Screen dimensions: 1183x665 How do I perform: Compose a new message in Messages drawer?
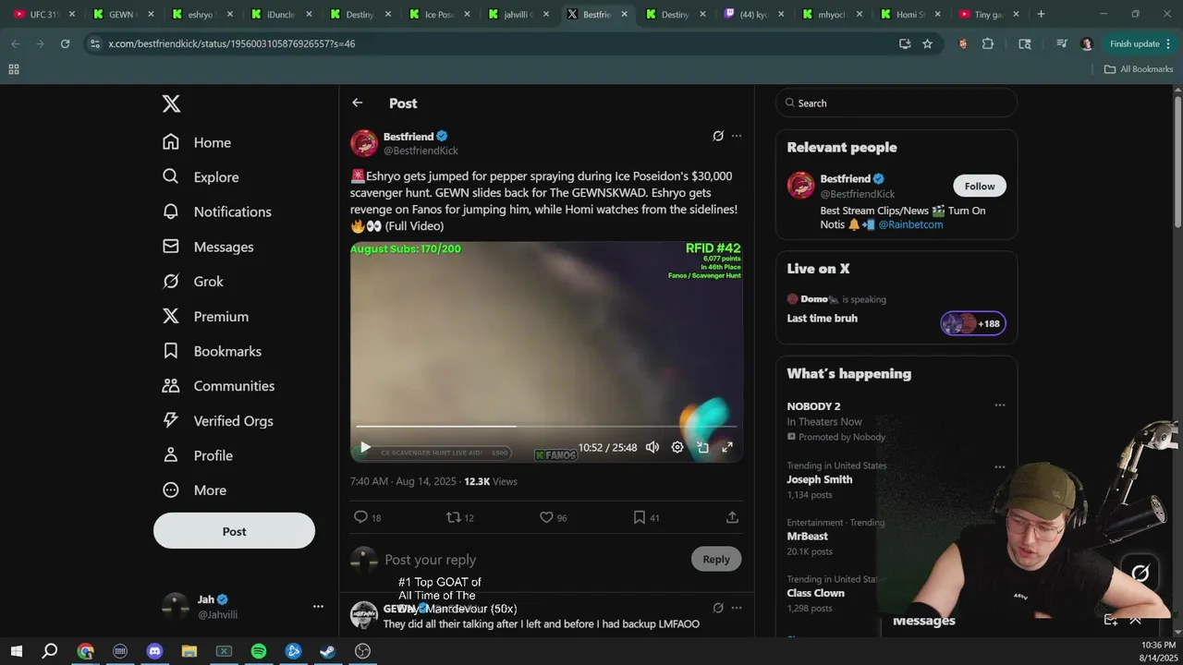1111,621
